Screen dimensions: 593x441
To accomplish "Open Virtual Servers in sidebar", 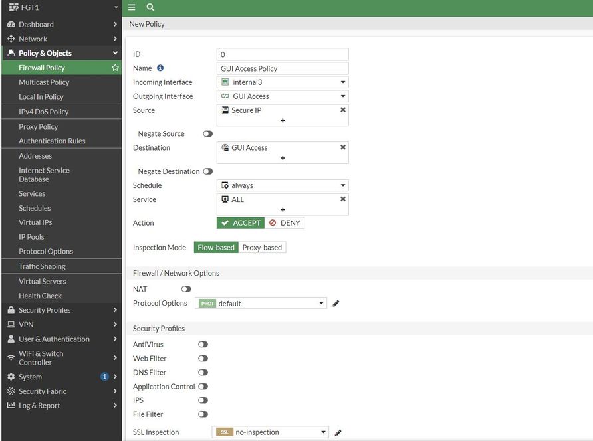I will pos(43,281).
